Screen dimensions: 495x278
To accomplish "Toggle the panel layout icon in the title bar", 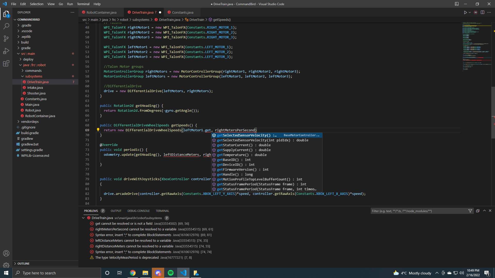I will [457, 4].
